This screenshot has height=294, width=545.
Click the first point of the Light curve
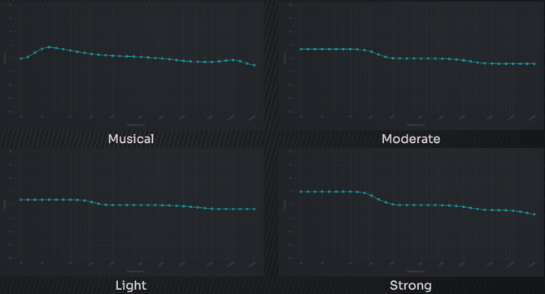(21, 200)
